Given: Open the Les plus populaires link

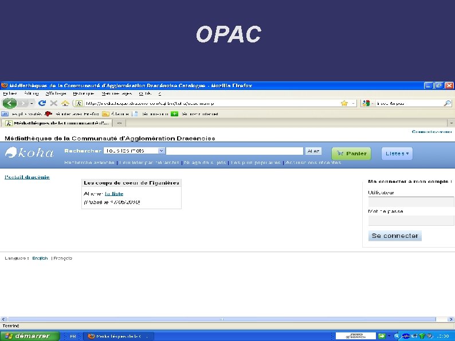Looking at the screenshot, I should click(256, 163).
